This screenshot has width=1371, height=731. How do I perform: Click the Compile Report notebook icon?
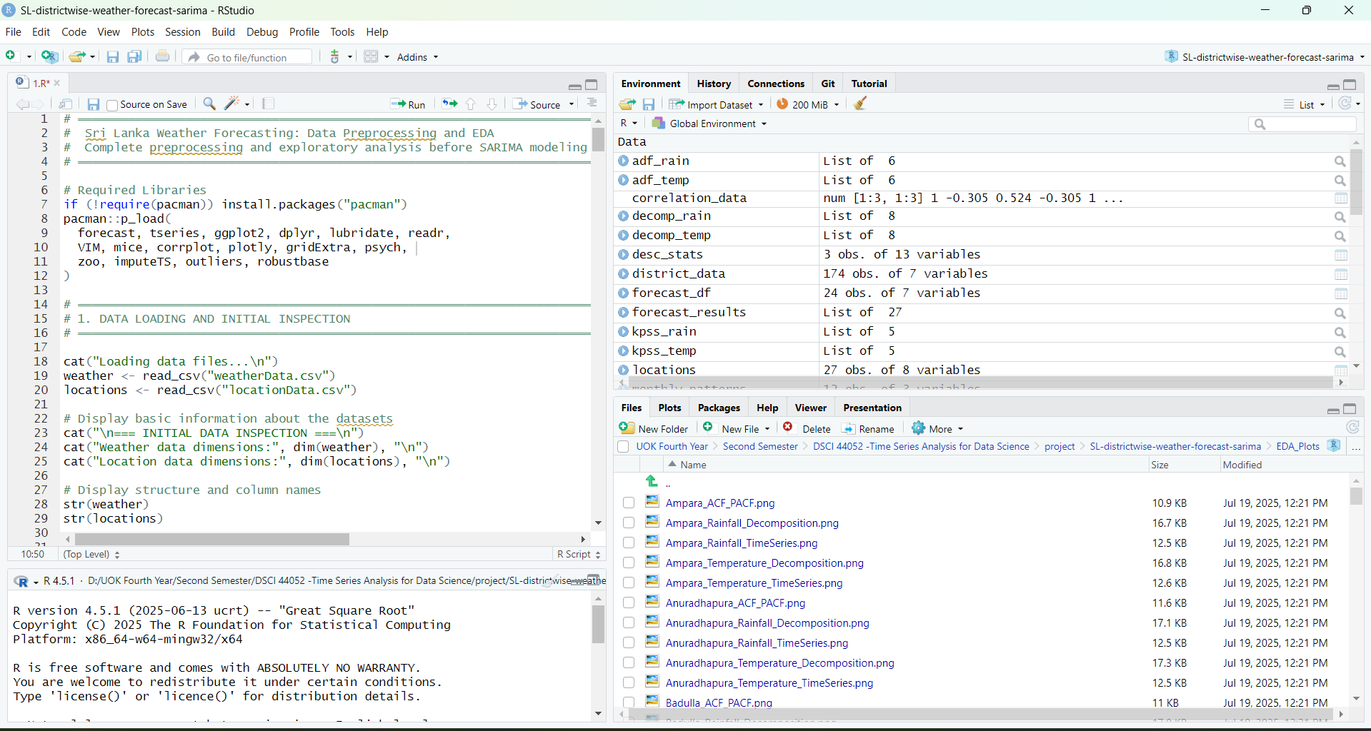point(269,104)
